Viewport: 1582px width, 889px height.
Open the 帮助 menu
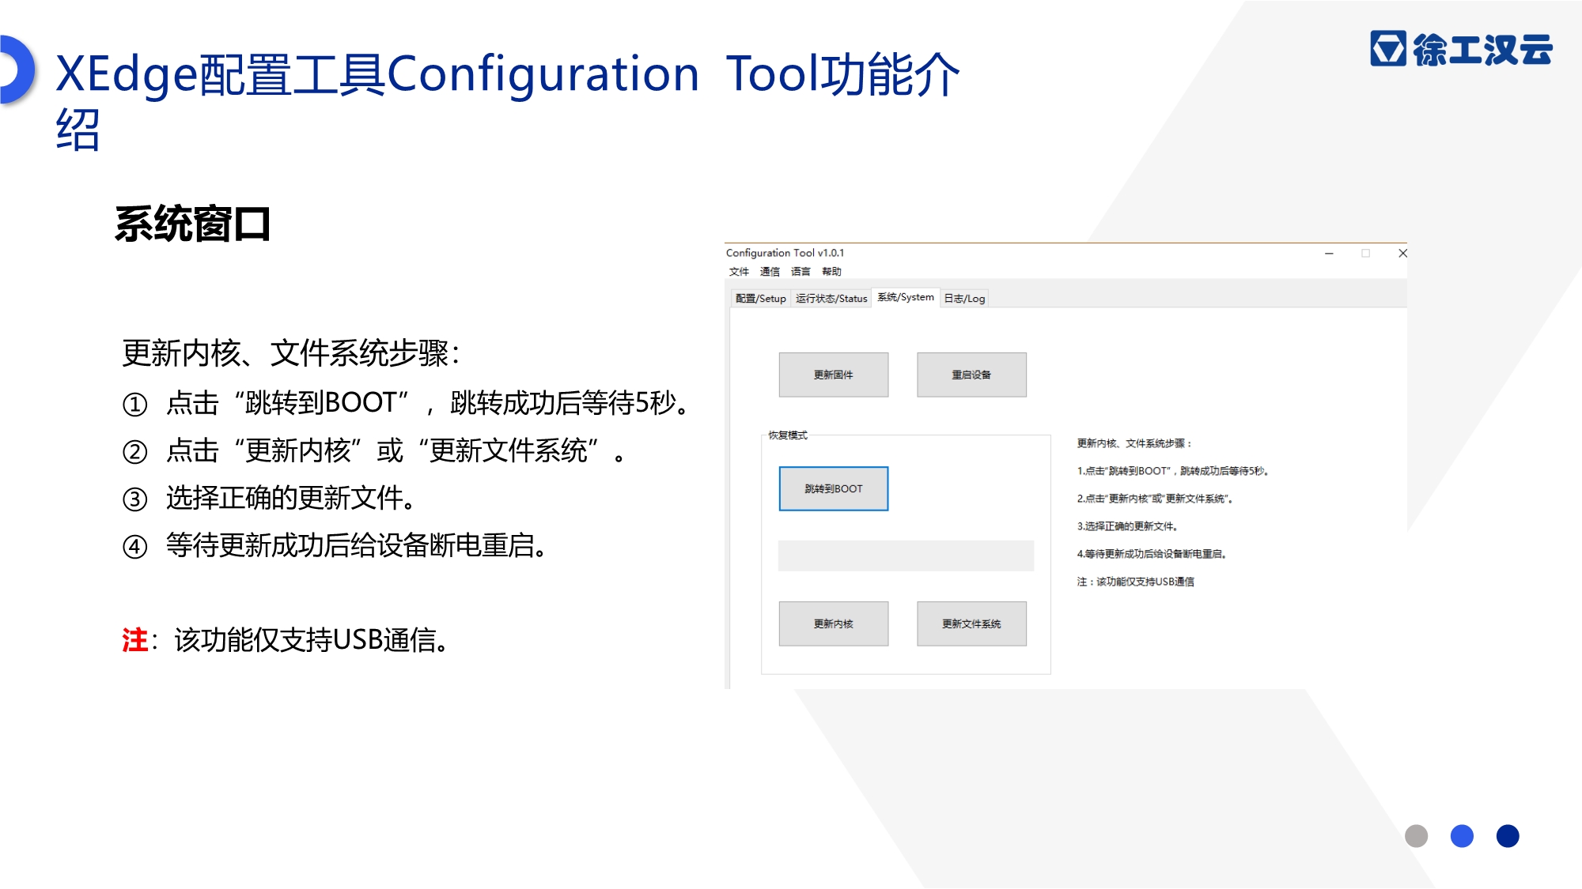pos(831,272)
